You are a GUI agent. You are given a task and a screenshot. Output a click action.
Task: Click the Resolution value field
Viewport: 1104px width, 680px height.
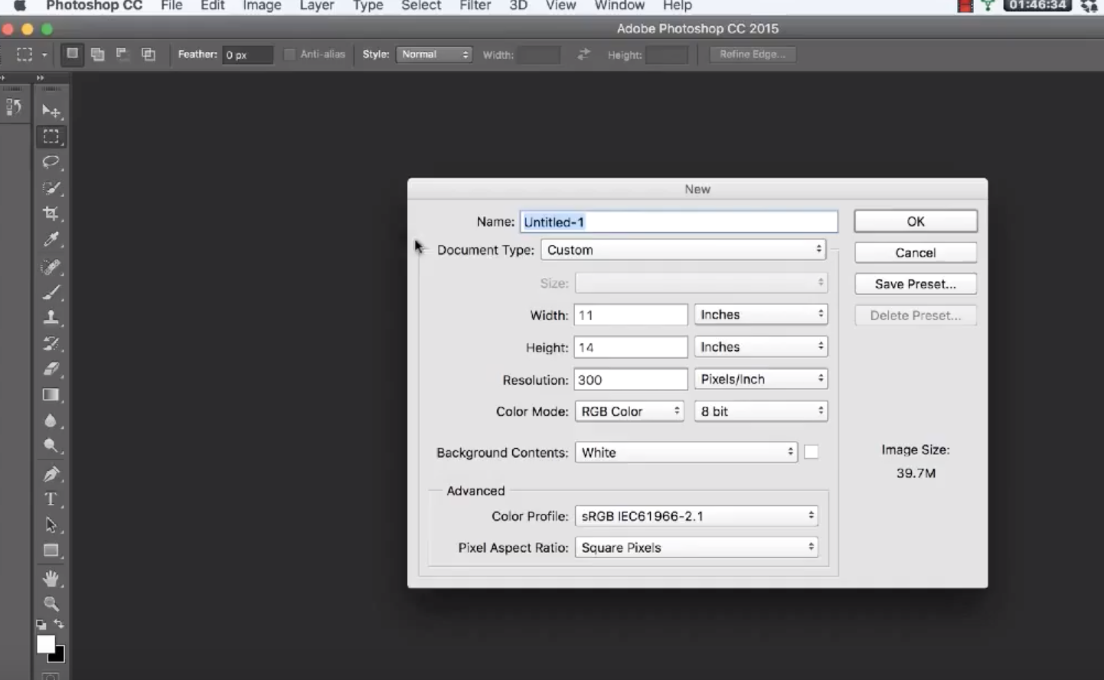(x=631, y=379)
